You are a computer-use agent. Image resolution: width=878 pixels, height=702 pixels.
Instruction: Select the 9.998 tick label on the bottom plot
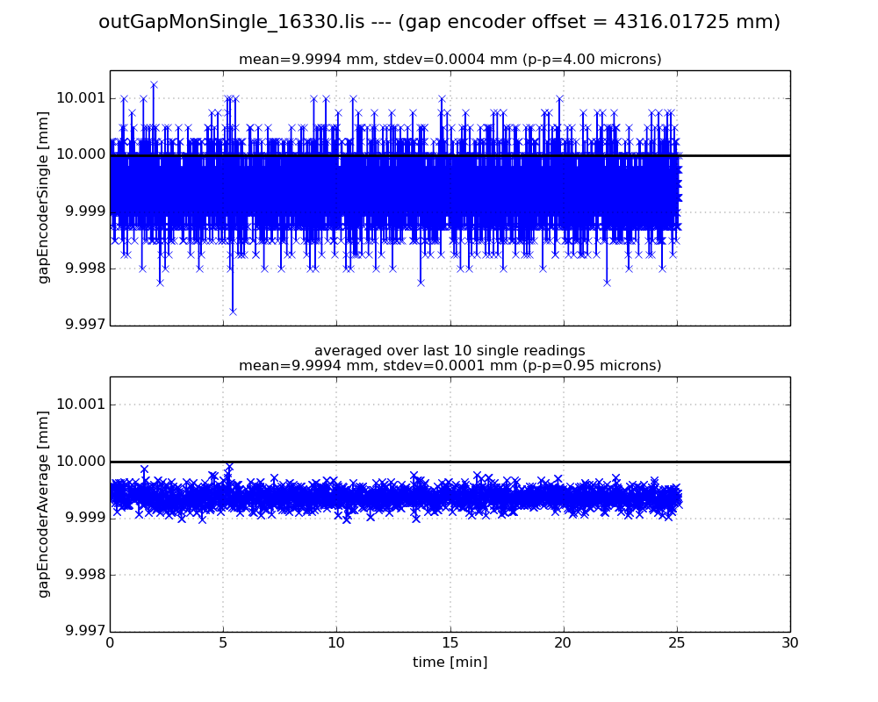[83, 575]
